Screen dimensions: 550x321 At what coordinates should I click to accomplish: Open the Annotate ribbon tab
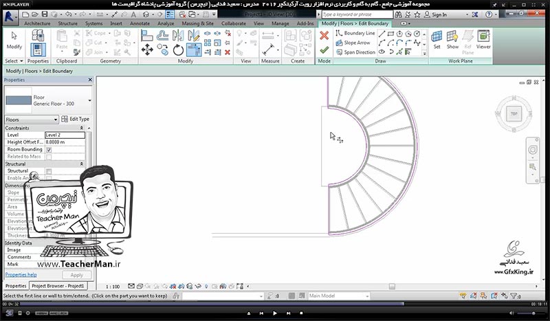(x=140, y=23)
